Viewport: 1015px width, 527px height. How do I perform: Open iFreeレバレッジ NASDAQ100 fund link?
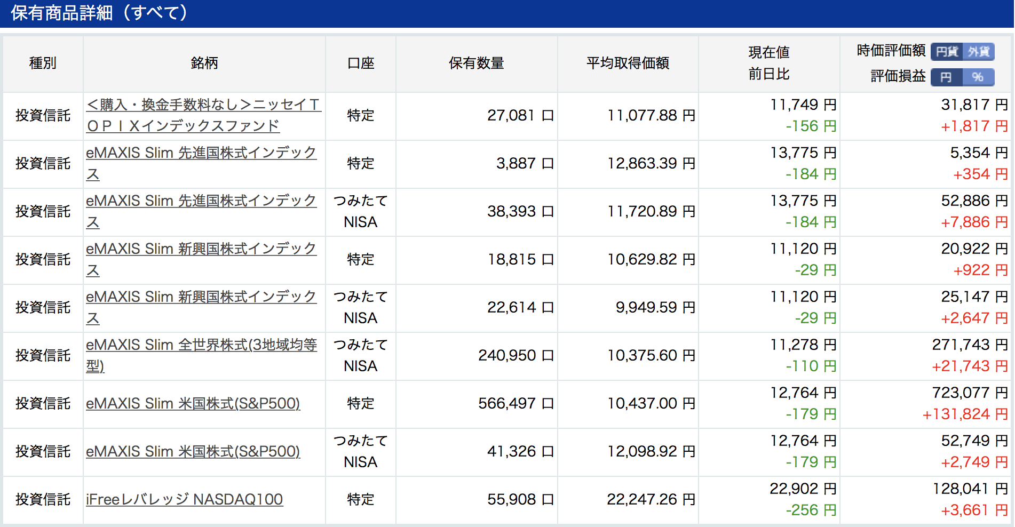point(184,499)
